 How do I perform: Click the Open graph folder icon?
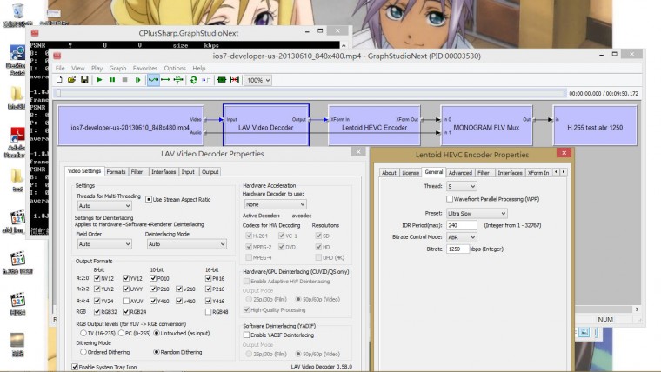point(71,80)
